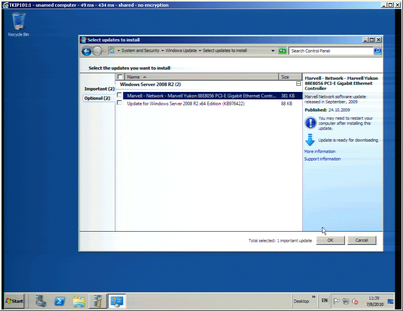The image size is (403, 311).
Task: Focus the Search Control Panel field
Action: [331, 51]
